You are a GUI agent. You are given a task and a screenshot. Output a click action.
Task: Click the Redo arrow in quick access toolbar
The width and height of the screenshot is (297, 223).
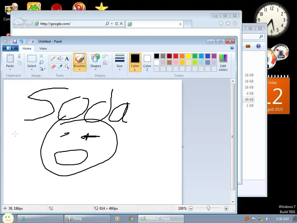click(x=27, y=41)
